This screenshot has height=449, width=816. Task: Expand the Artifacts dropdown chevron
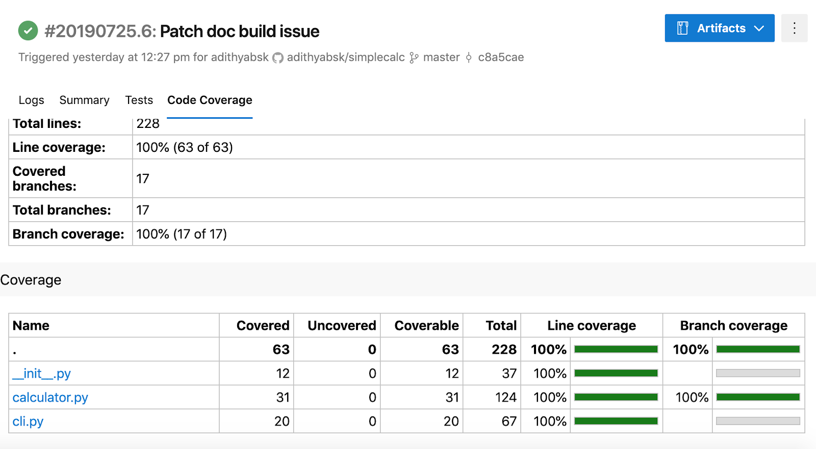click(759, 29)
